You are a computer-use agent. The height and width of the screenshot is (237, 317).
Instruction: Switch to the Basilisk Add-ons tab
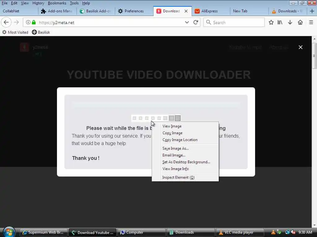tap(96, 11)
